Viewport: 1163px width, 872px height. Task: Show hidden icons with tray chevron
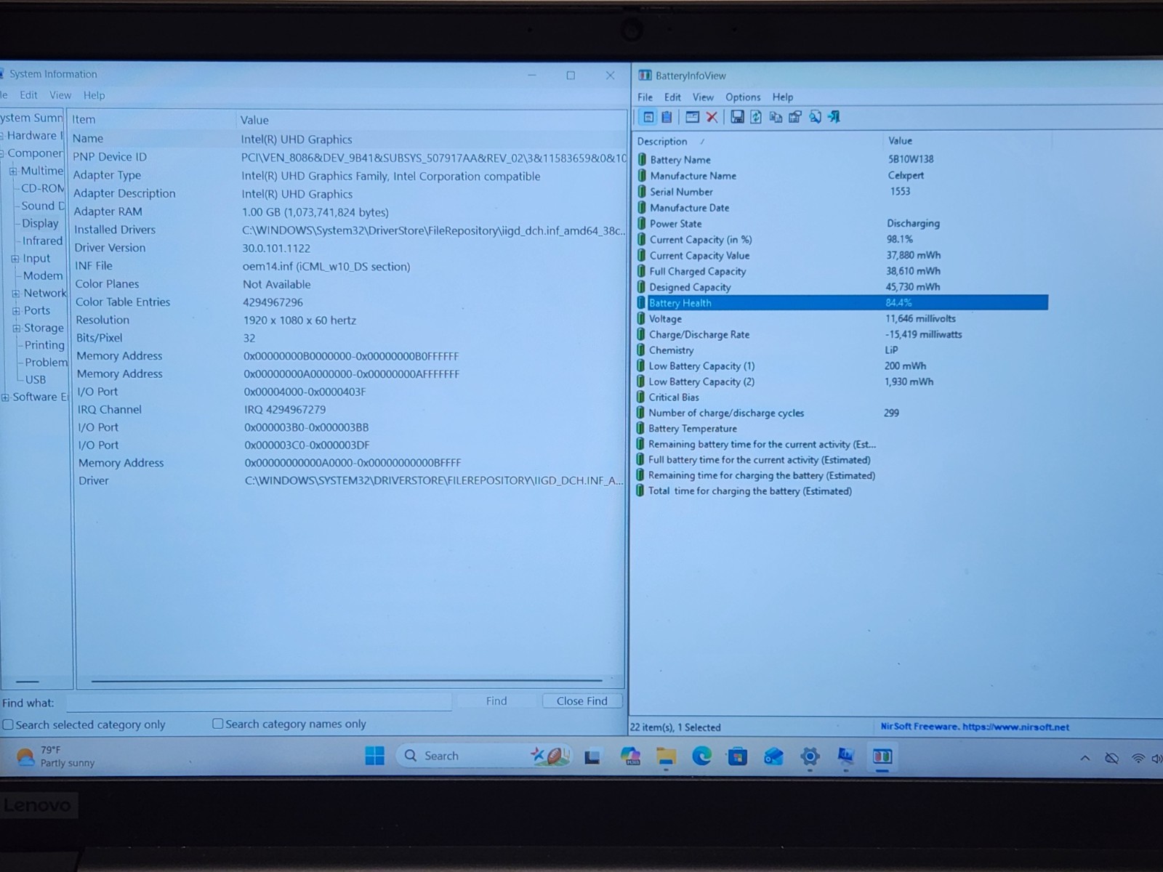click(1085, 758)
